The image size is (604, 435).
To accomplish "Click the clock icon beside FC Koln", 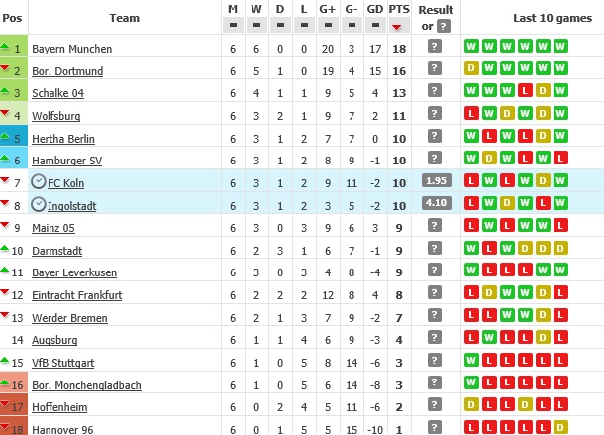I will click(39, 181).
